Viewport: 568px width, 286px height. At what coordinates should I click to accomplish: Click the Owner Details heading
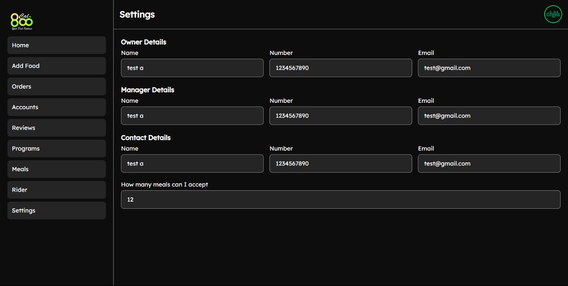(x=143, y=42)
